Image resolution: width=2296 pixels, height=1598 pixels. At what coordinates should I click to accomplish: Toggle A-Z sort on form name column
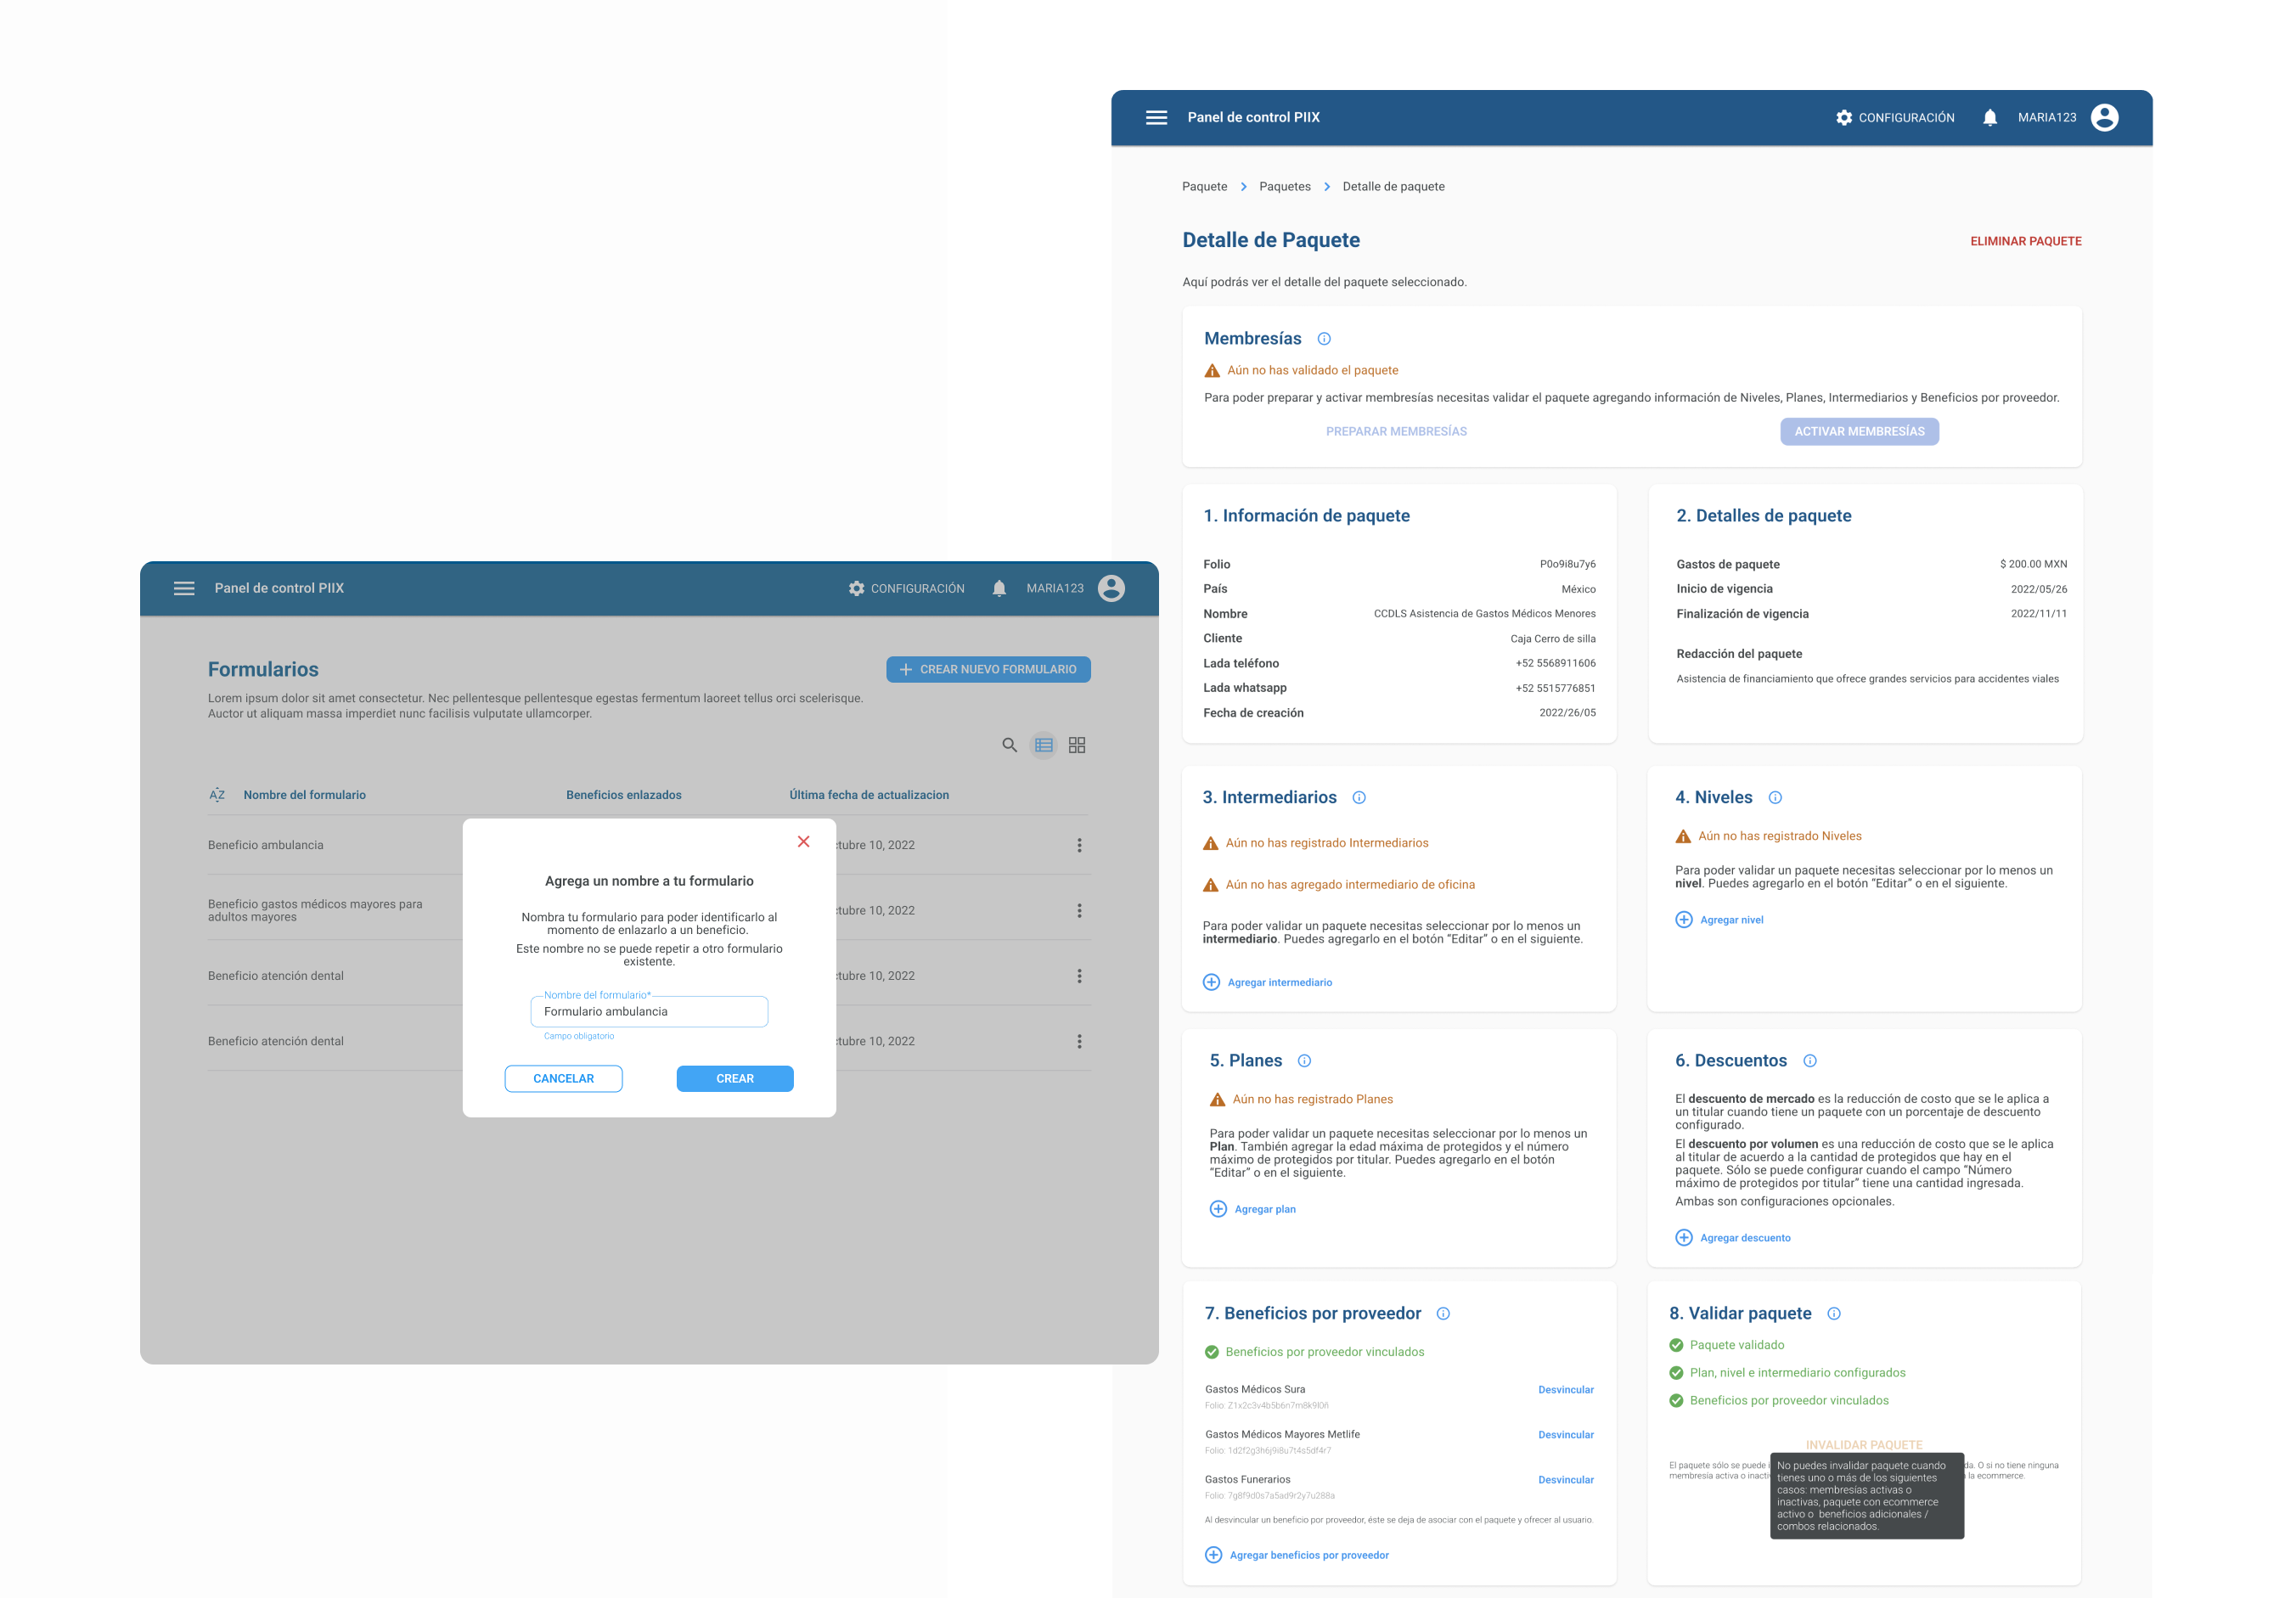tap(217, 795)
